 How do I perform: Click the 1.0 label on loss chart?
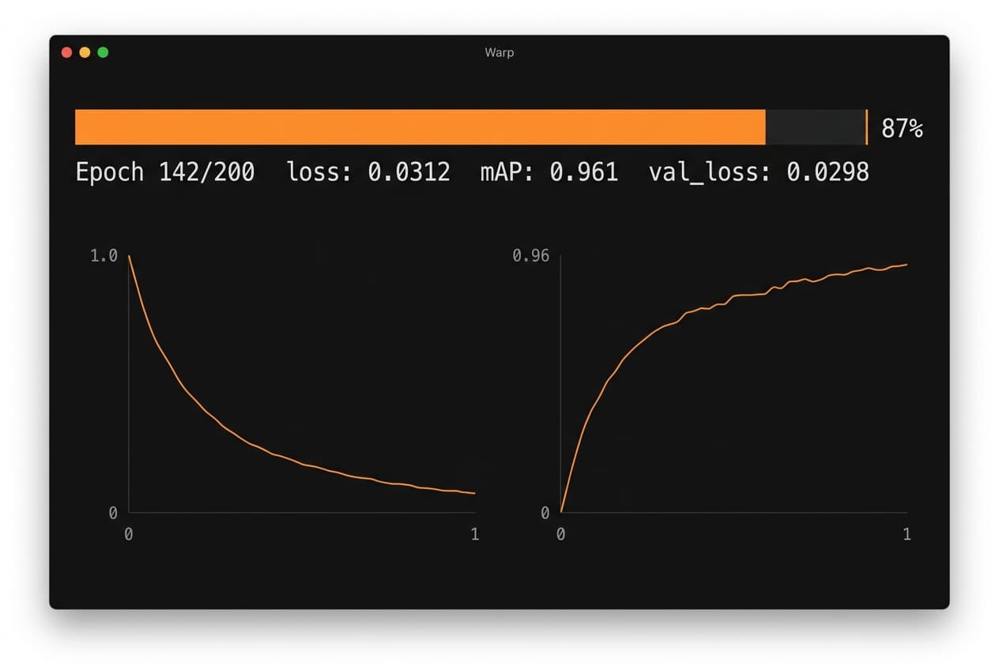coord(104,256)
